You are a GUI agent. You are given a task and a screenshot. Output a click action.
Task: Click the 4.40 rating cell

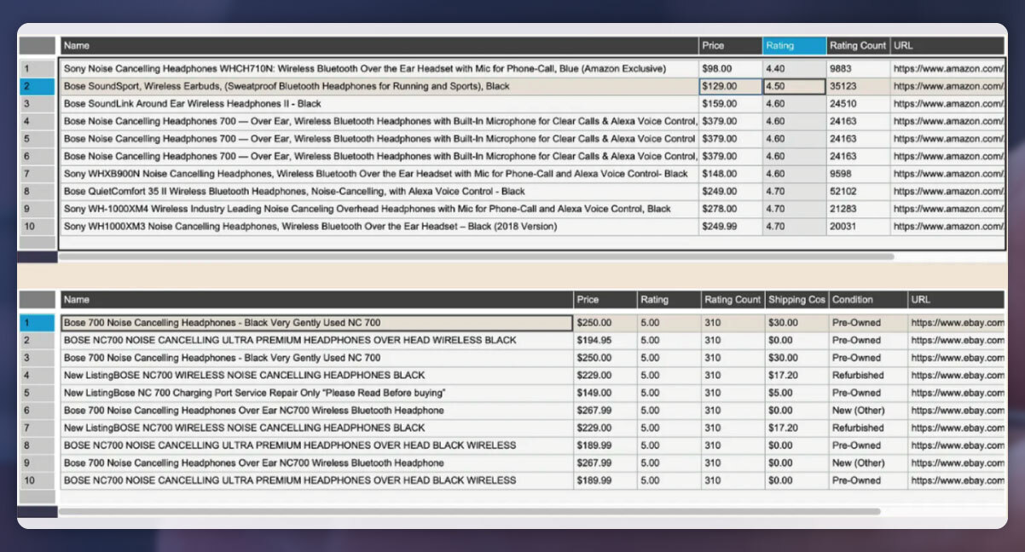(x=795, y=69)
